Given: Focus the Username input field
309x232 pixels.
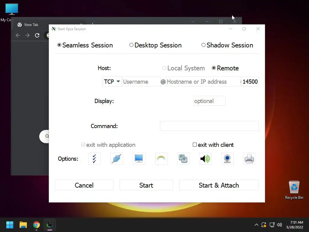Looking at the screenshot, I should point(141,82).
